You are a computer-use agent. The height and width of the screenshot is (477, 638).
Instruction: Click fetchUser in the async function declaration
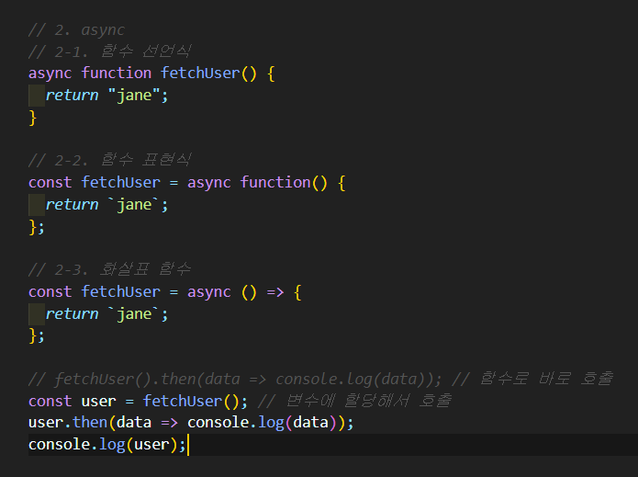tap(199, 73)
